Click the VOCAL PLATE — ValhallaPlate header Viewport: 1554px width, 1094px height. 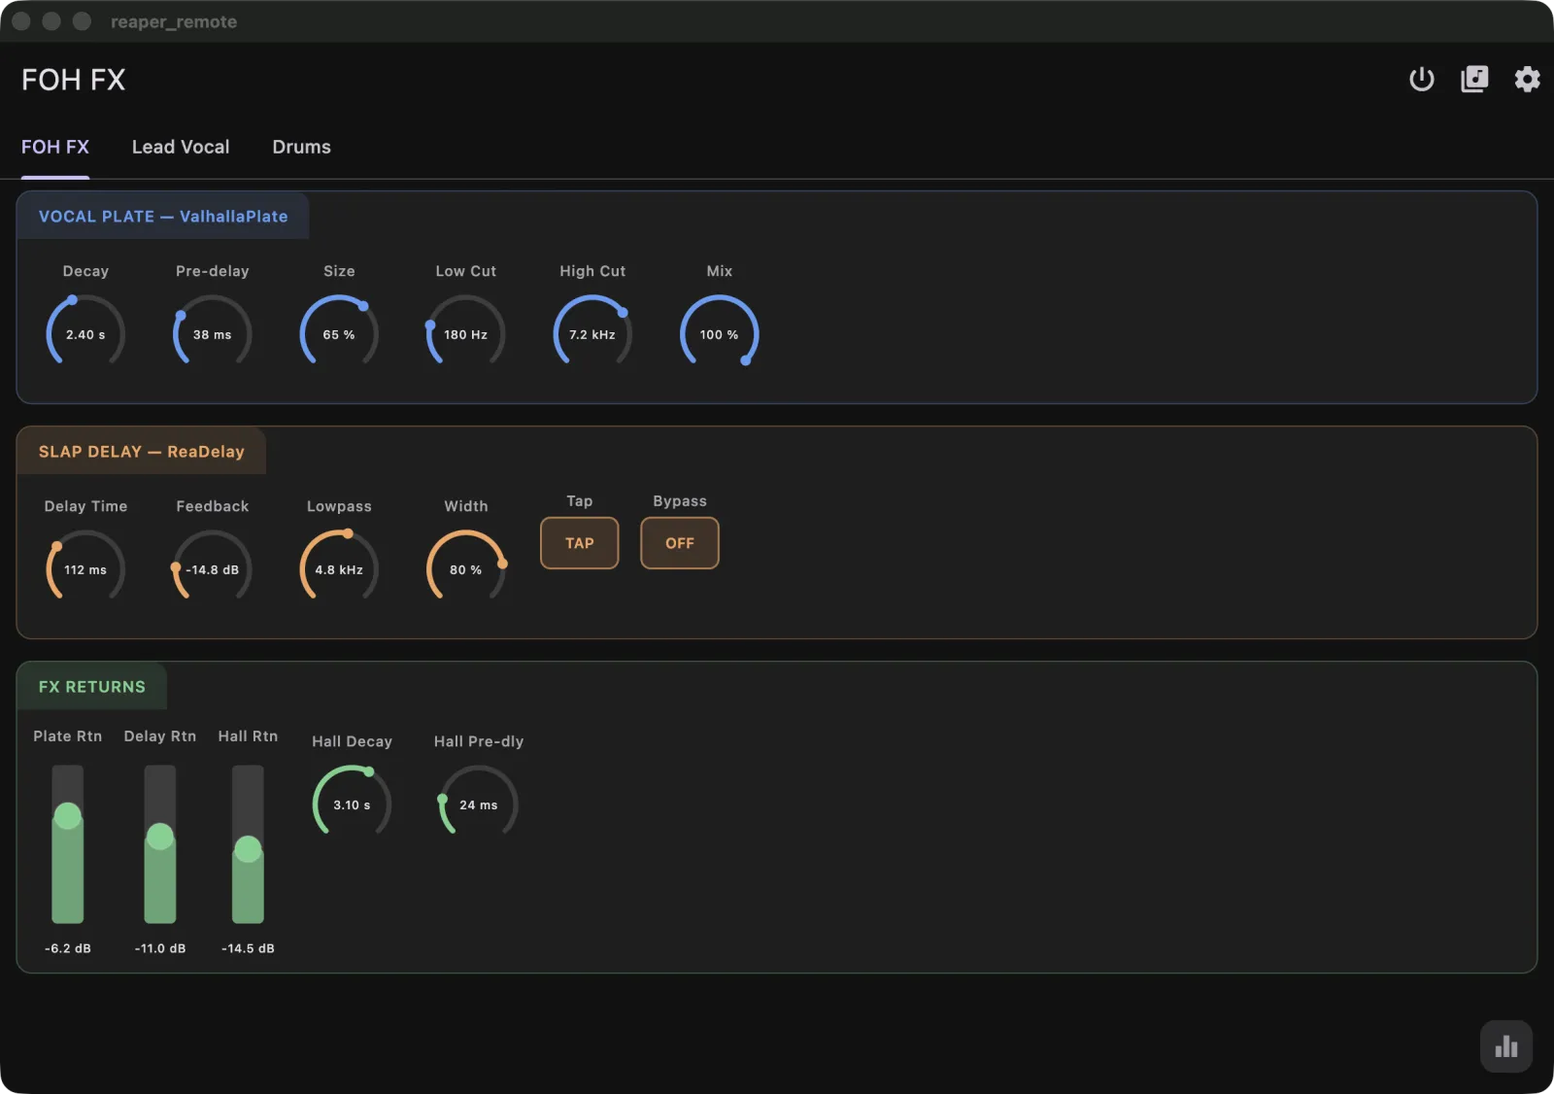[163, 217]
